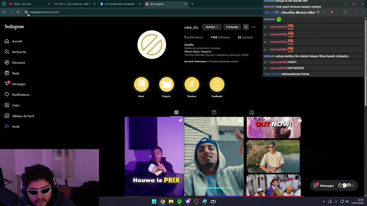Open the pinned Houwa le PRIX post

pyautogui.click(x=154, y=157)
